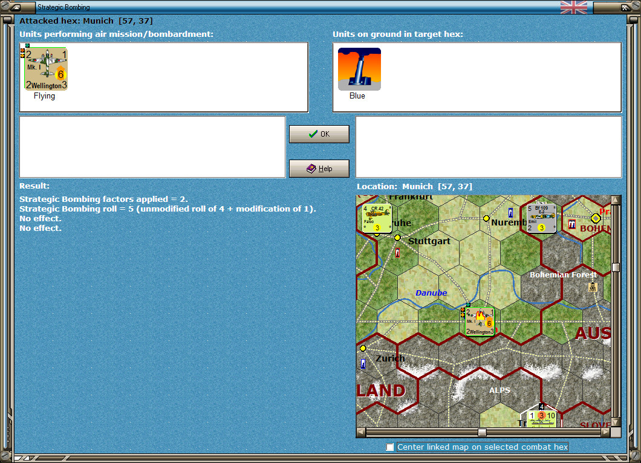Click the 'Result:' heading
Screen dimensions: 641x463
(34, 186)
